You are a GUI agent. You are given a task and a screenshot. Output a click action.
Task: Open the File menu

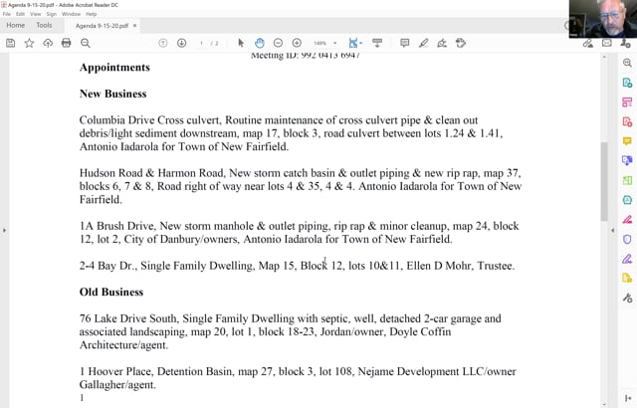tap(7, 14)
